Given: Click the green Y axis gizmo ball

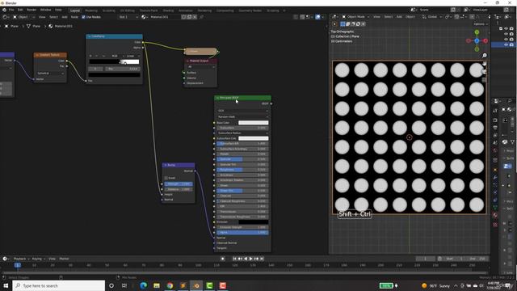Looking at the screenshot, I should (x=477, y=32).
